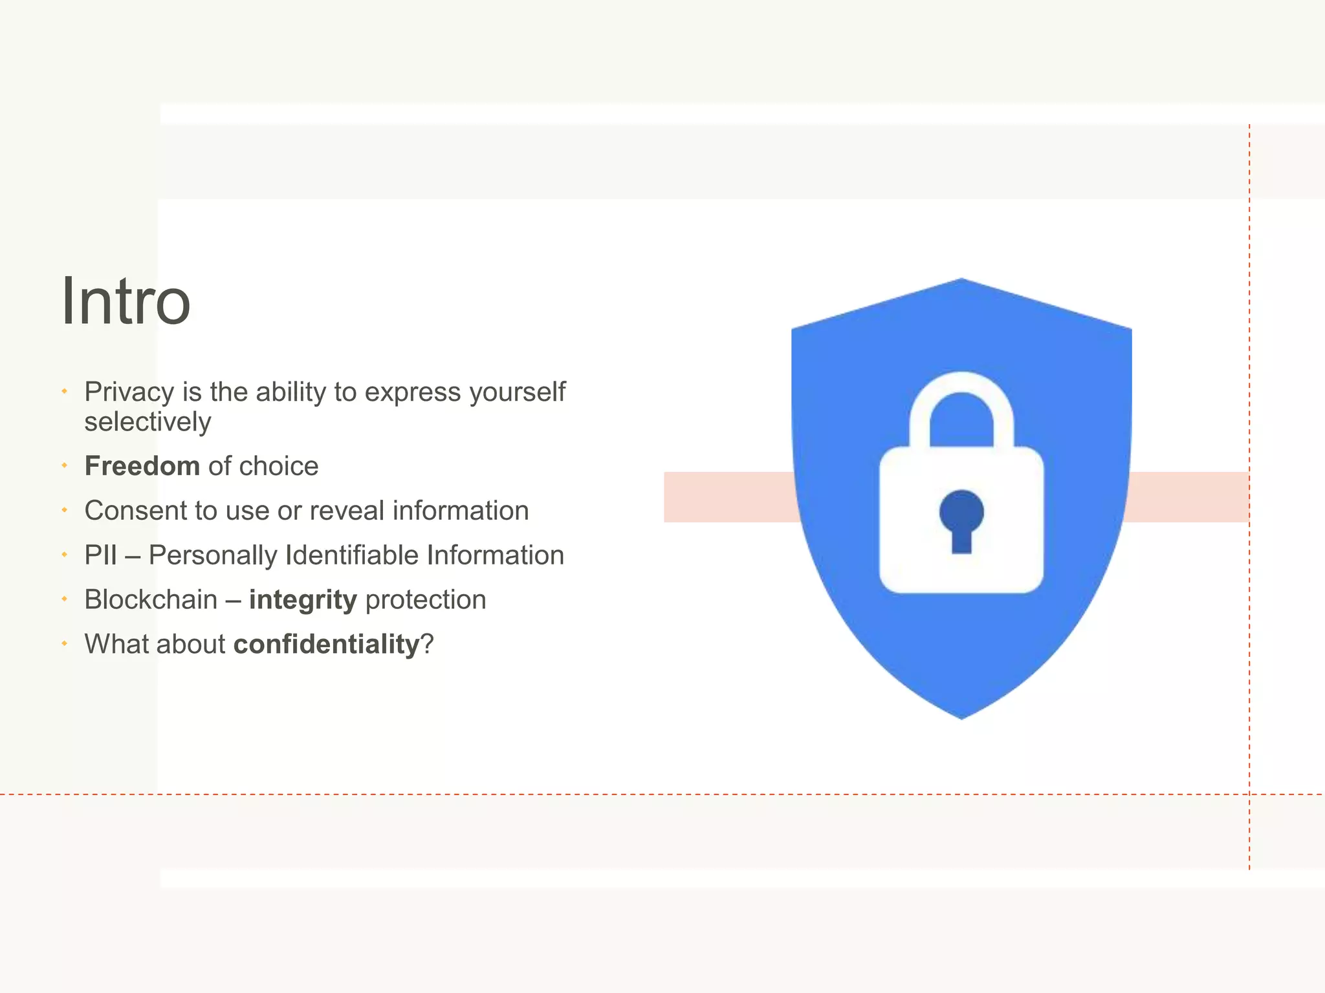The height and width of the screenshot is (993, 1325).
Task: Click the Consent to use bullet line
Action: click(x=307, y=511)
